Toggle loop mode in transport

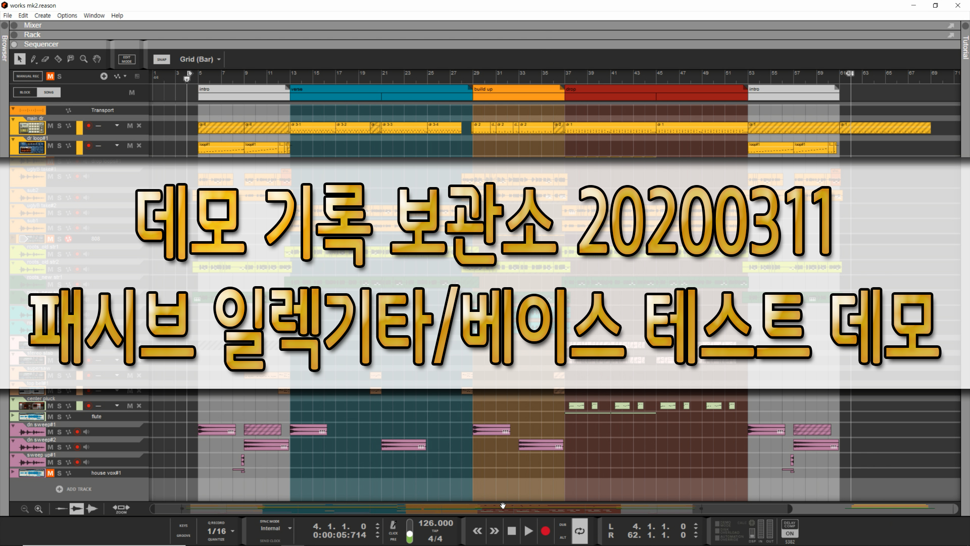tap(579, 531)
